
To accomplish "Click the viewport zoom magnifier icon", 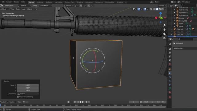I will coord(164,25).
